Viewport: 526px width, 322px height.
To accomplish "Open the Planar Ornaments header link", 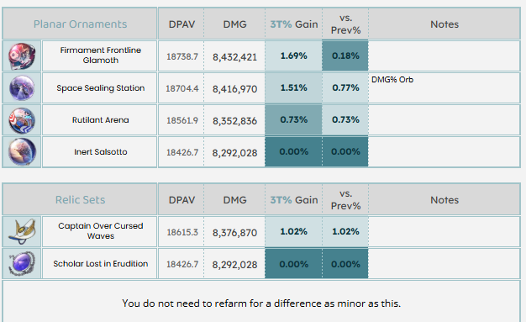I will [80, 24].
